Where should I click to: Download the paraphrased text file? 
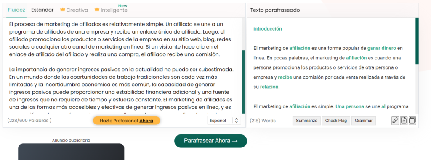click(x=404, y=121)
